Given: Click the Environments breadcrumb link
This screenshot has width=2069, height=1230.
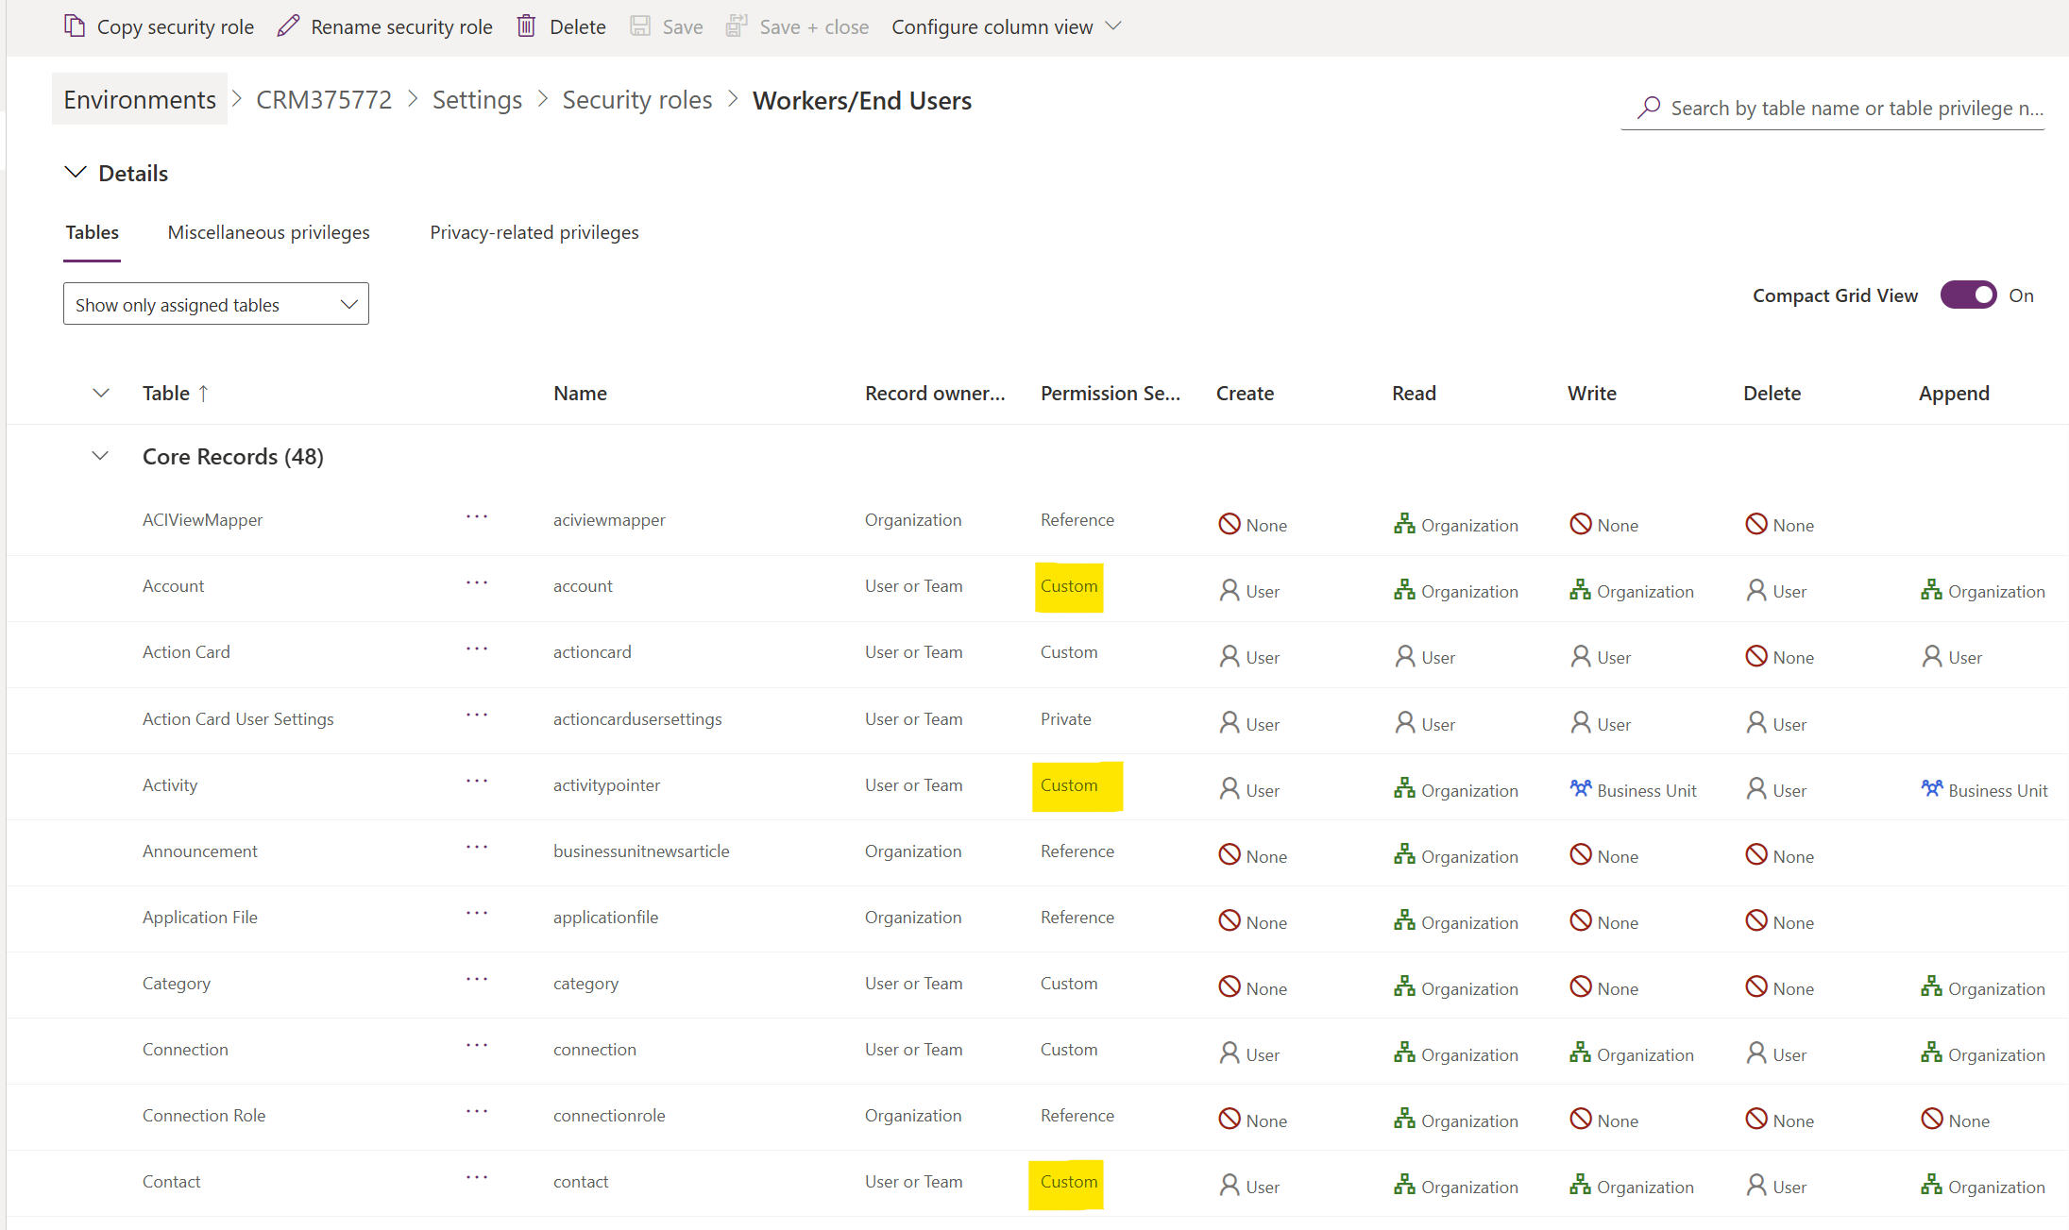Looking at the screenshot, I should point(139,99).
